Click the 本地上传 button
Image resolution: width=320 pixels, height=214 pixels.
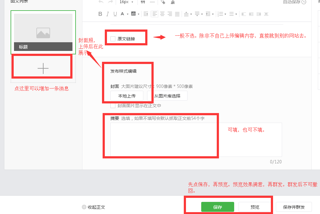(127, 96)
